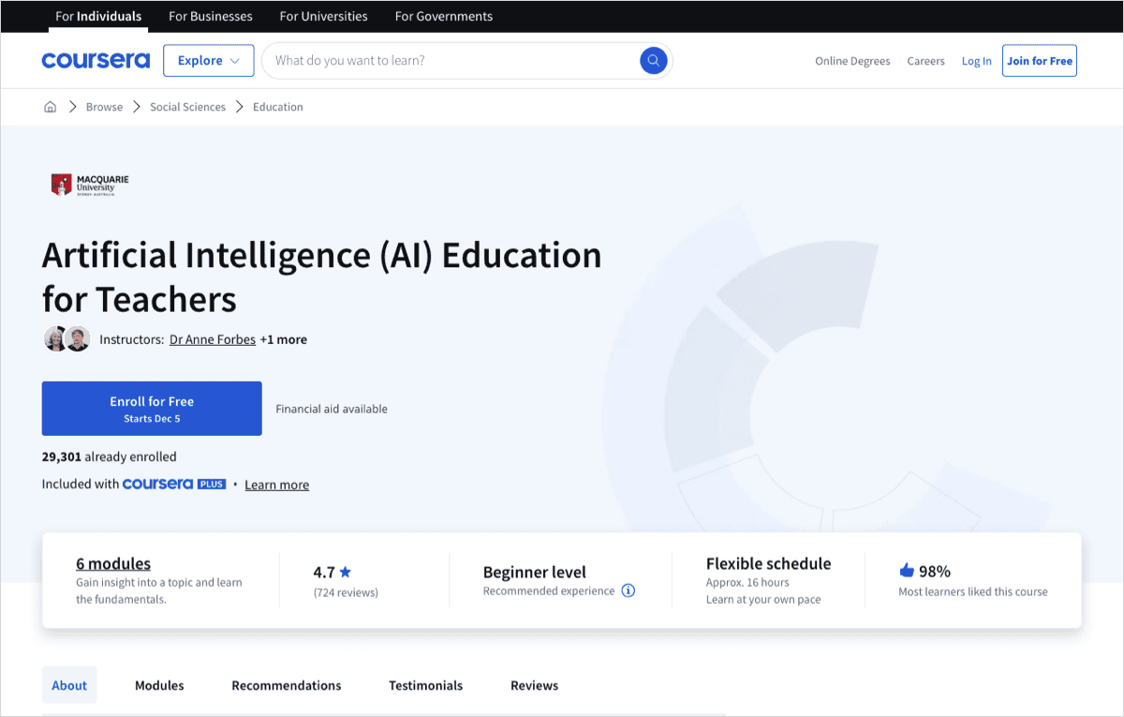Click the Join for Free button
This screenshot has height=717, width=1124.
click(x=1040, y=61)
